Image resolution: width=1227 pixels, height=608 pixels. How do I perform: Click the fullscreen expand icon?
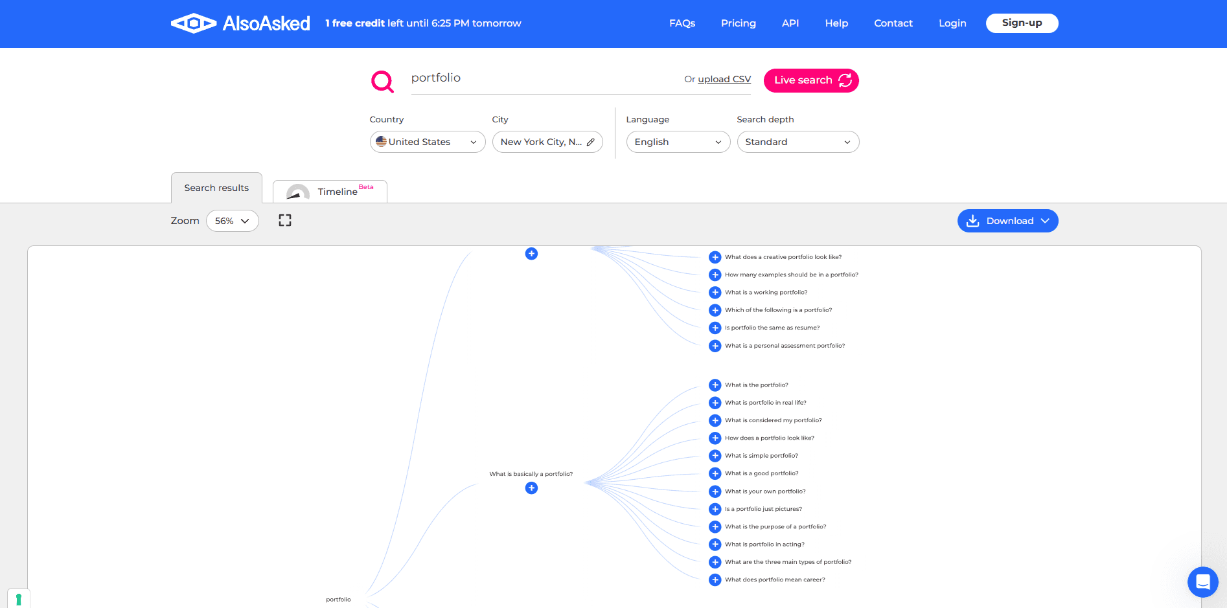tap(285, 221)
